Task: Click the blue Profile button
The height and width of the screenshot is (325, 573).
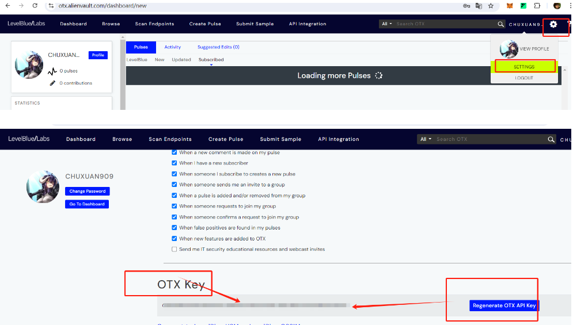Action: [98, 55]
